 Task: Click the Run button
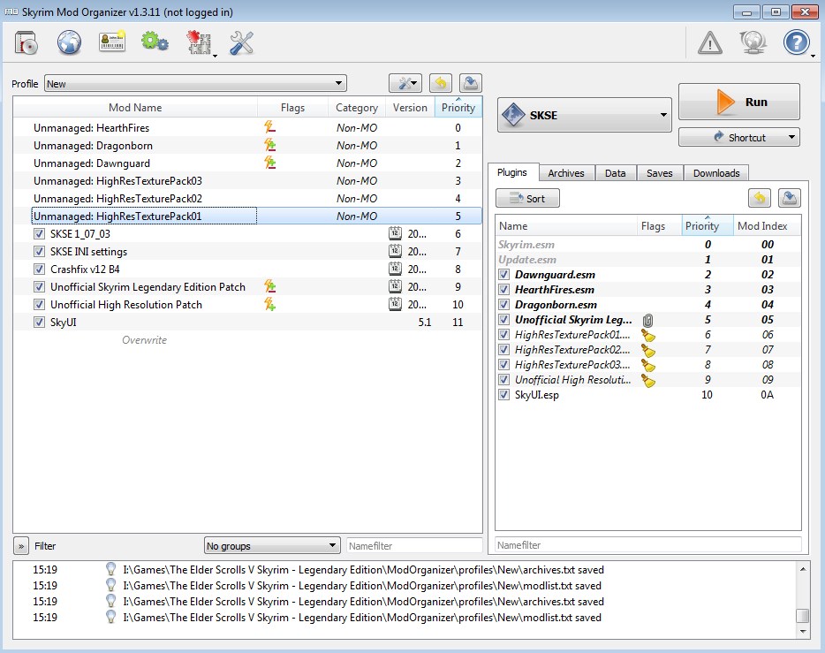click(x=738, y=102)
